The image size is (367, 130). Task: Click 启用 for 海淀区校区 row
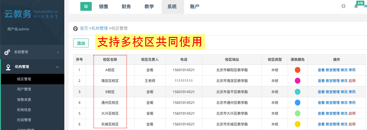tap(352, 81)
